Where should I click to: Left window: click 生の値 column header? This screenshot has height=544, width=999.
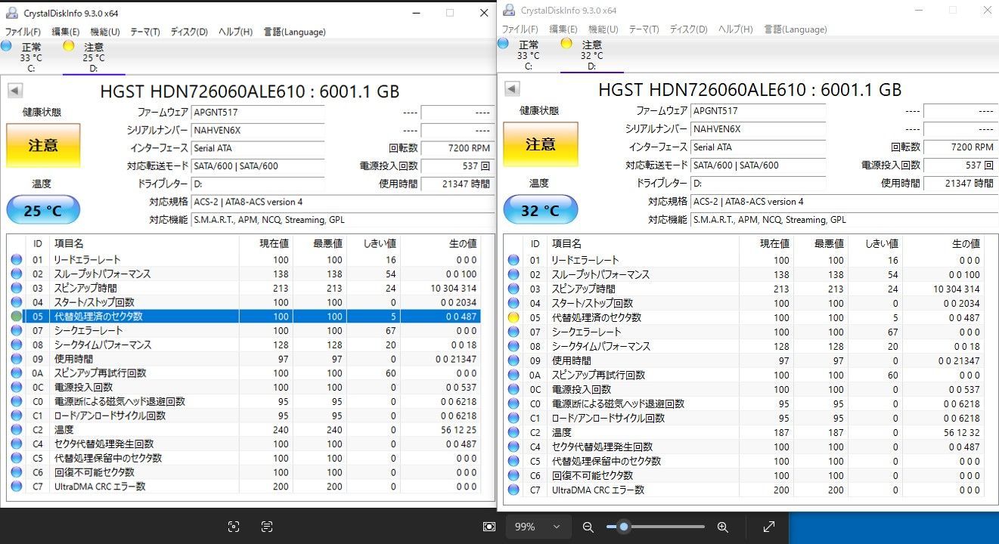[441, 243]
